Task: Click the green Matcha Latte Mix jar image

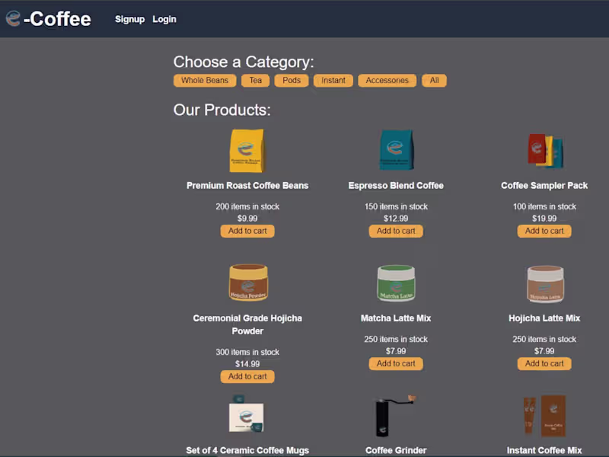Action: click(396, 283)
